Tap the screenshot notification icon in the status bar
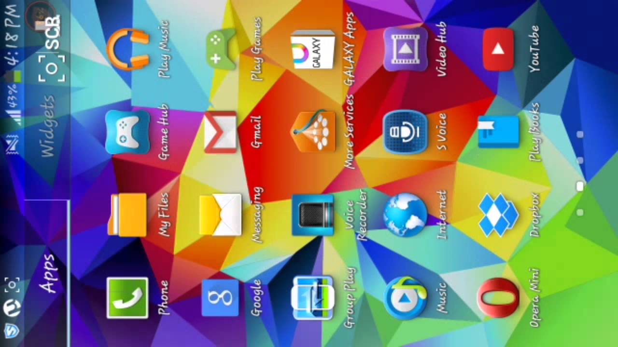The image size is (618, 347). pyautogui.click(x=12, y=286)
